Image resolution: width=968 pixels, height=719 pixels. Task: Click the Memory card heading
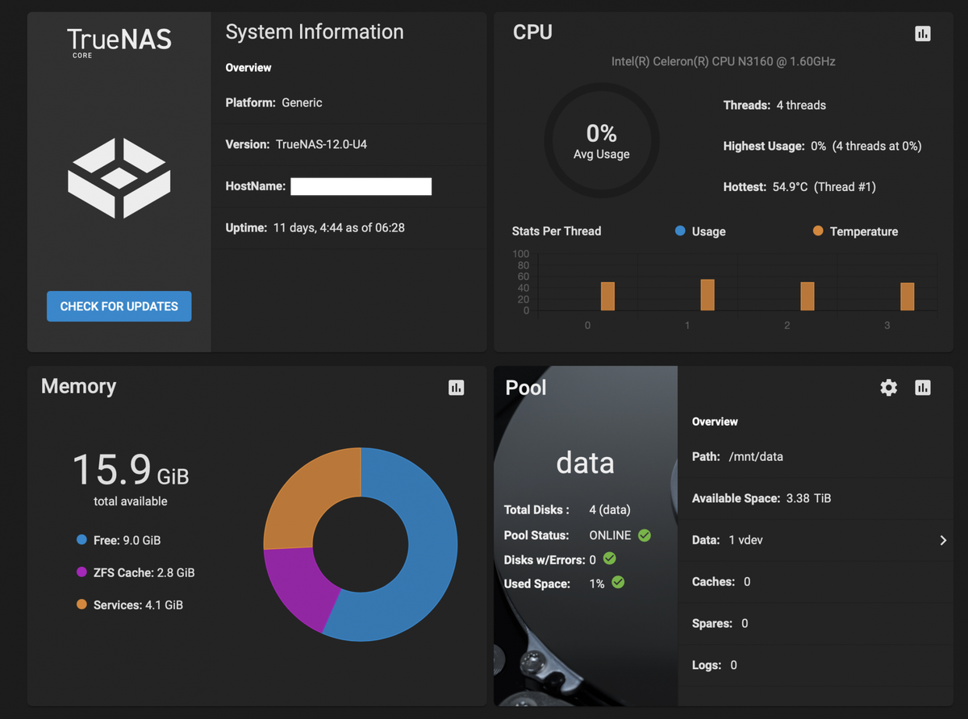click(x=78, y=386)
